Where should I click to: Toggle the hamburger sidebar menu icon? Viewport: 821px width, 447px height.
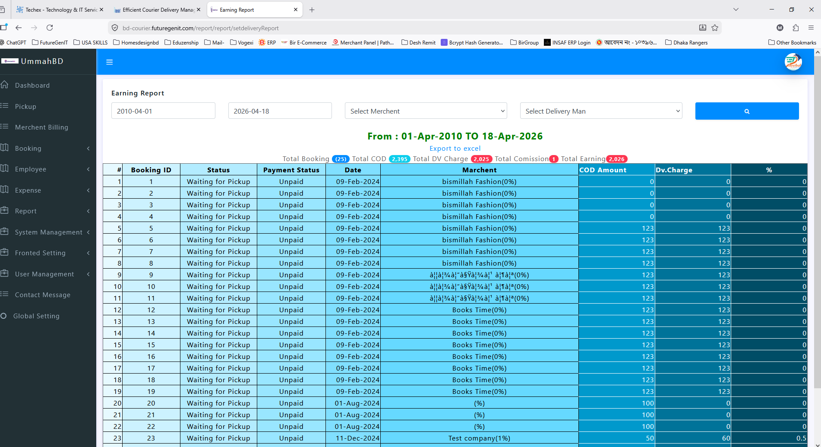pyautogui.click(x=110, y=62)
